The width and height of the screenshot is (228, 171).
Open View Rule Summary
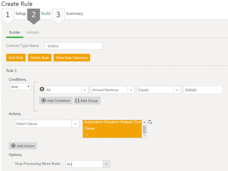pos(72,58)
